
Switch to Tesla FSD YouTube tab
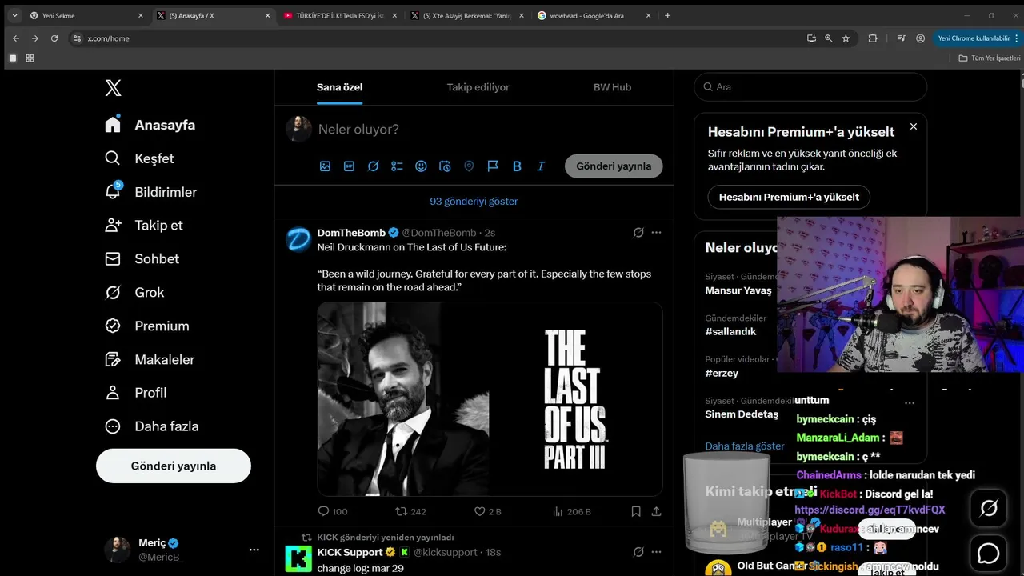point(340,15)
